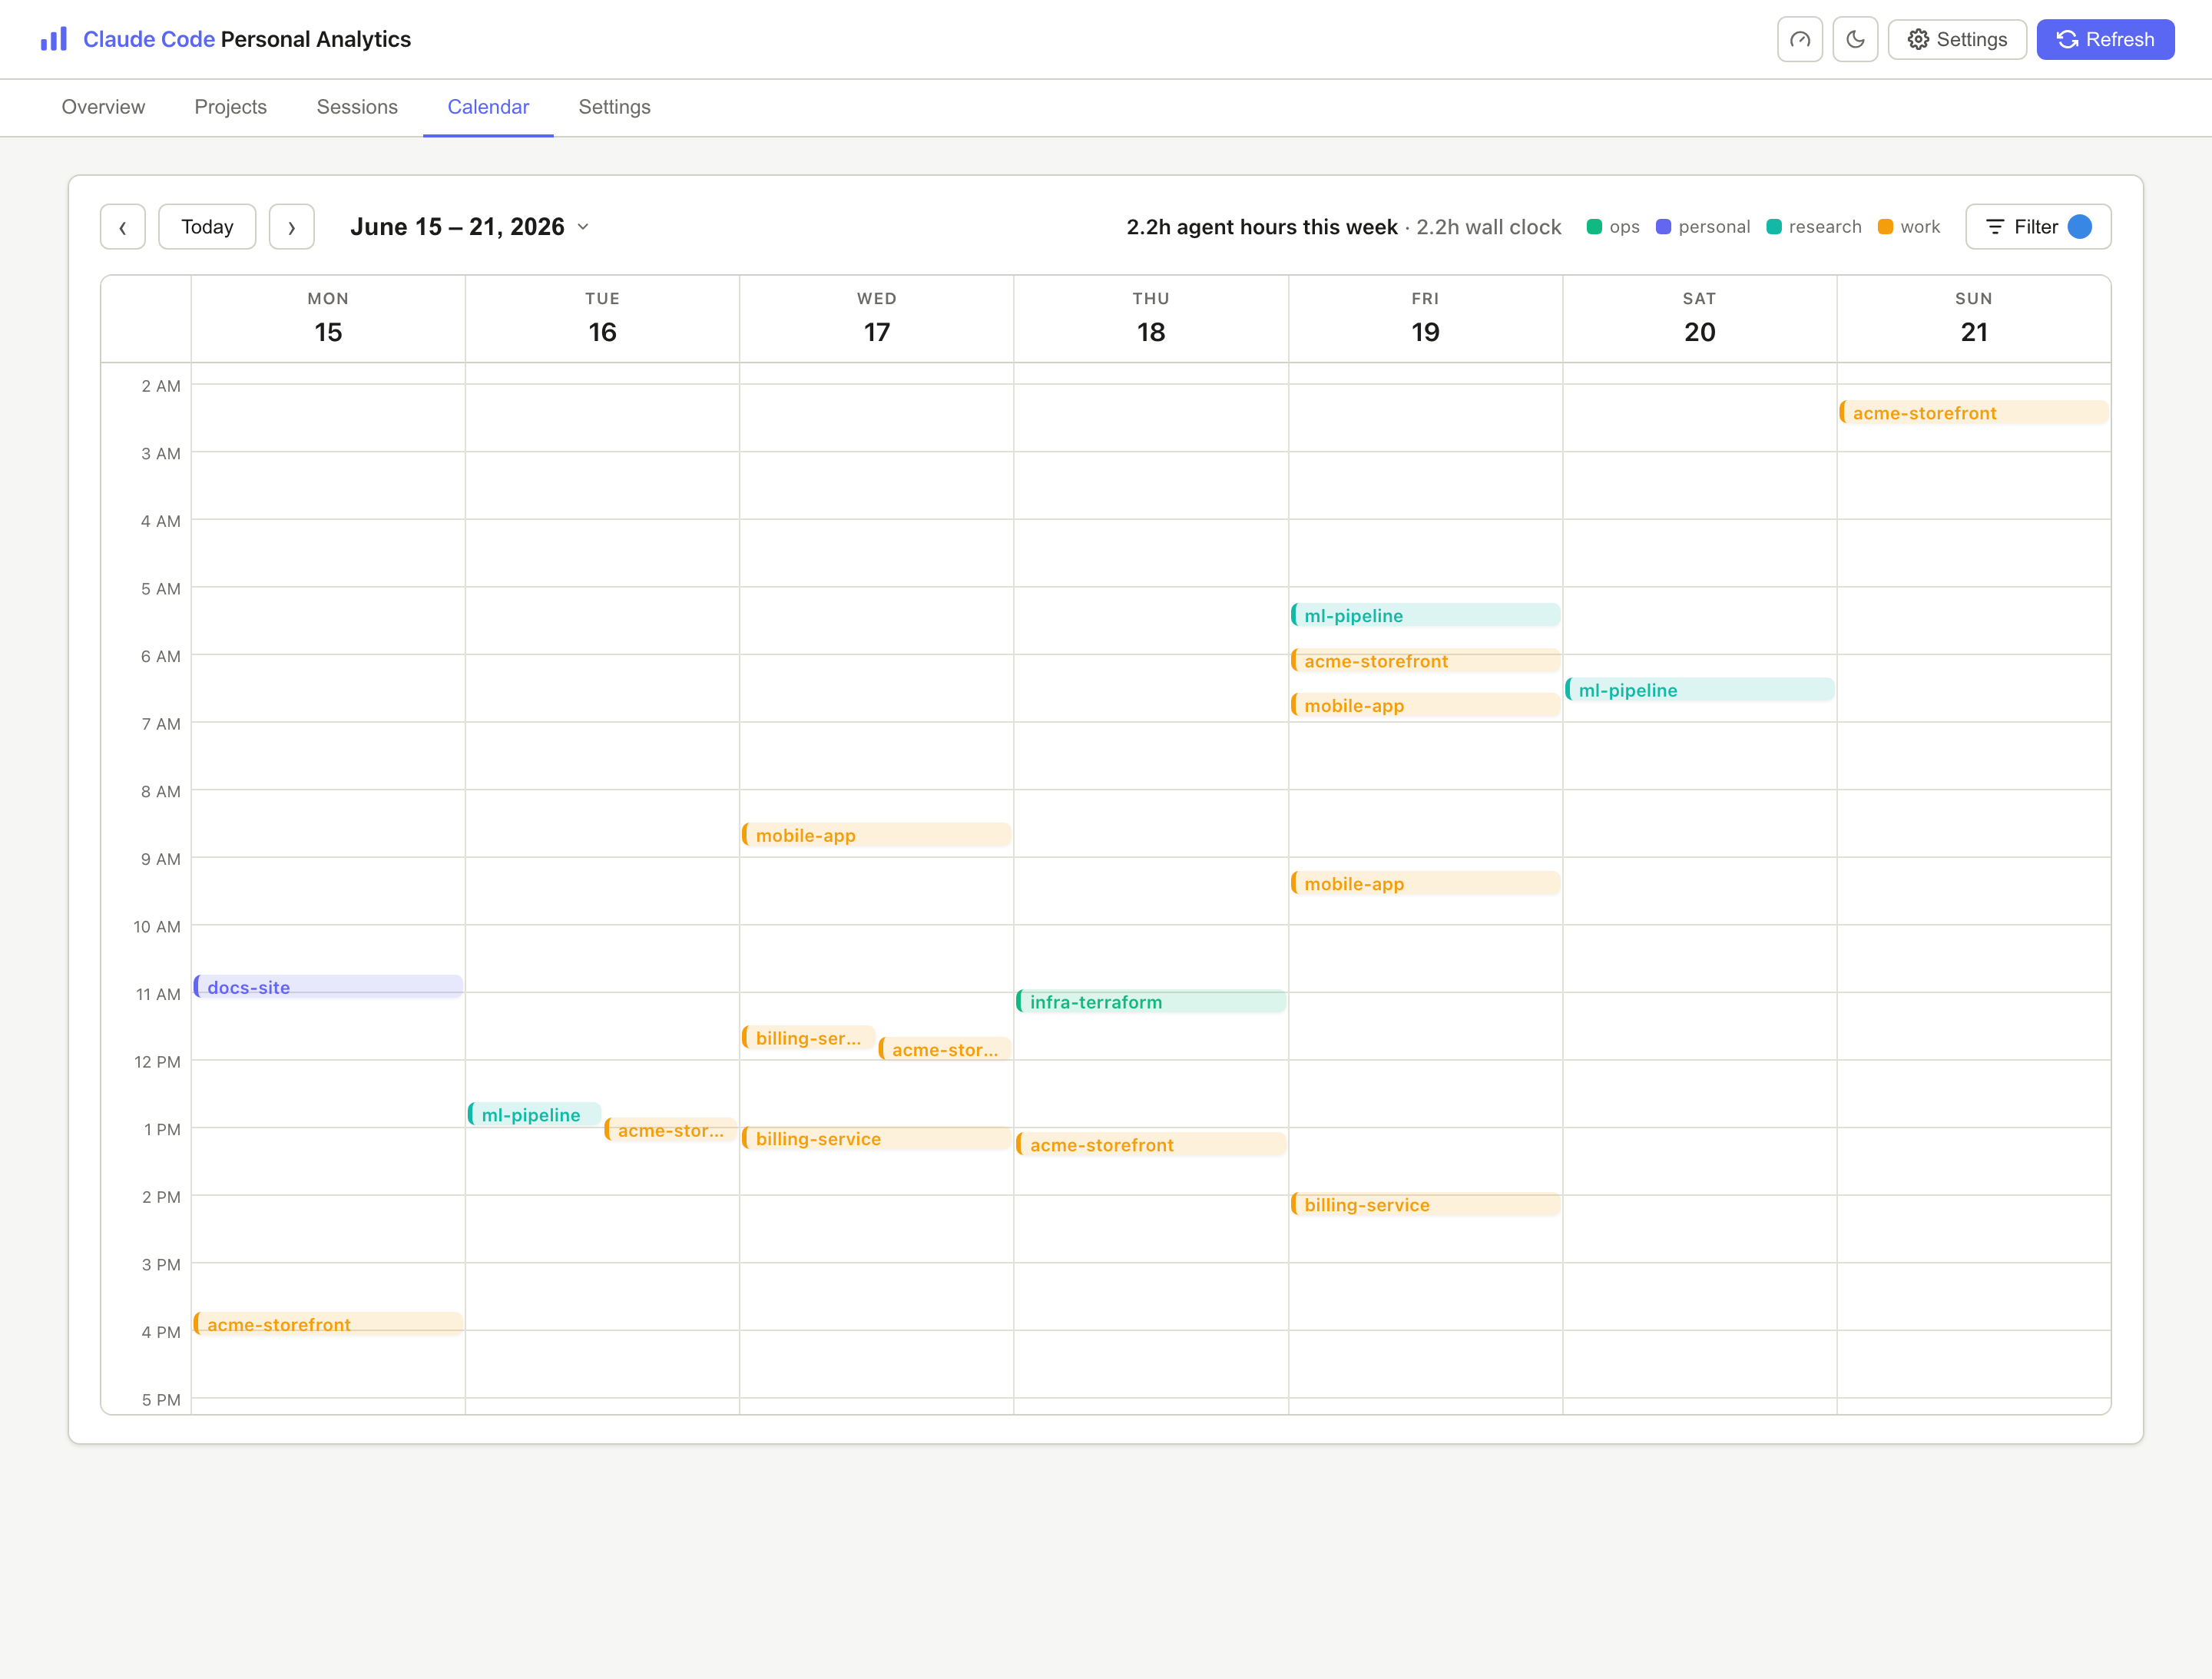
Task: Click the research legend color swatch
Action: coord(1774,227)
